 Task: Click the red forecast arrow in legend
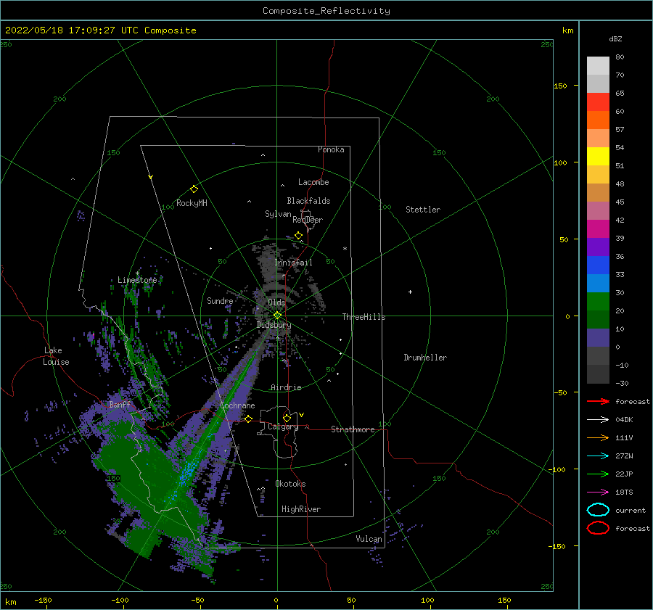pyautogui.click(x=598, y=401)
